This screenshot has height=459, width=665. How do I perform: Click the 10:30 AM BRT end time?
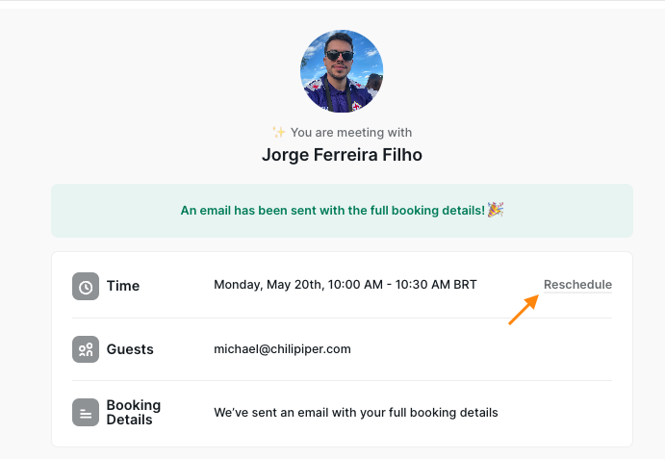(x=436, y=285)
